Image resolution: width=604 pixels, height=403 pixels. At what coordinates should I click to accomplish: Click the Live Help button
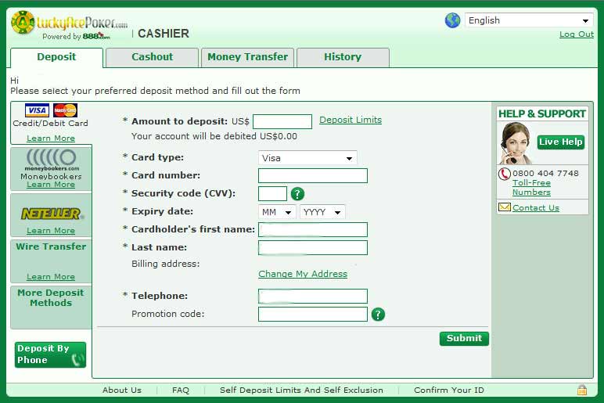[x=561, y=142]
